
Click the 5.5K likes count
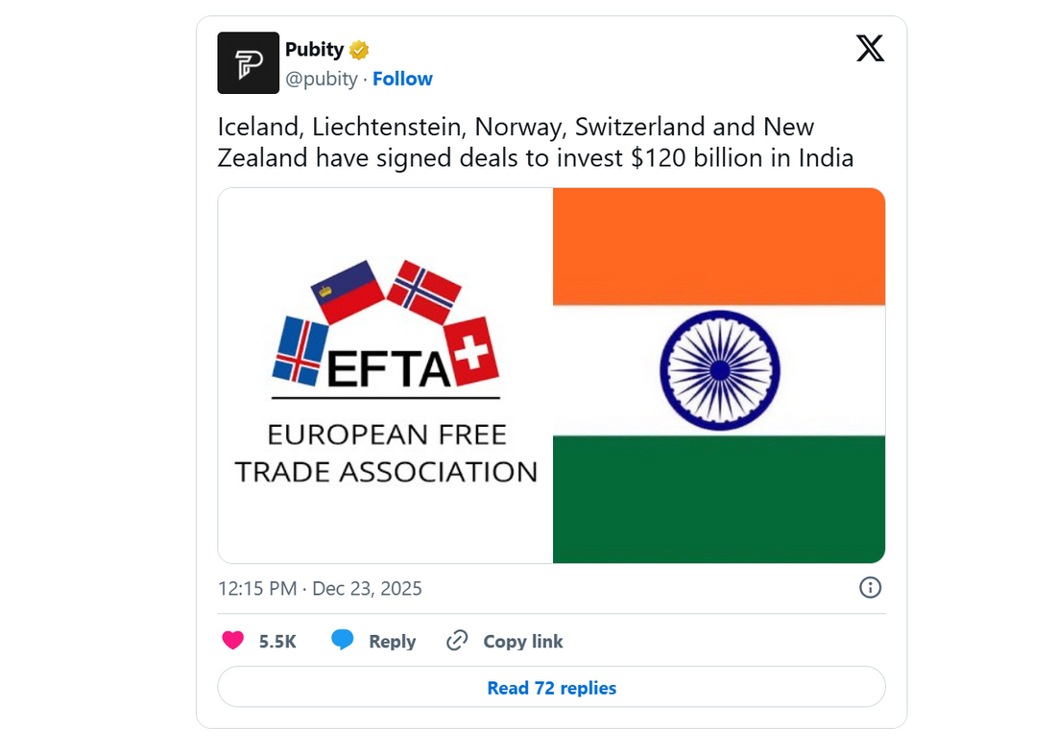277,640
